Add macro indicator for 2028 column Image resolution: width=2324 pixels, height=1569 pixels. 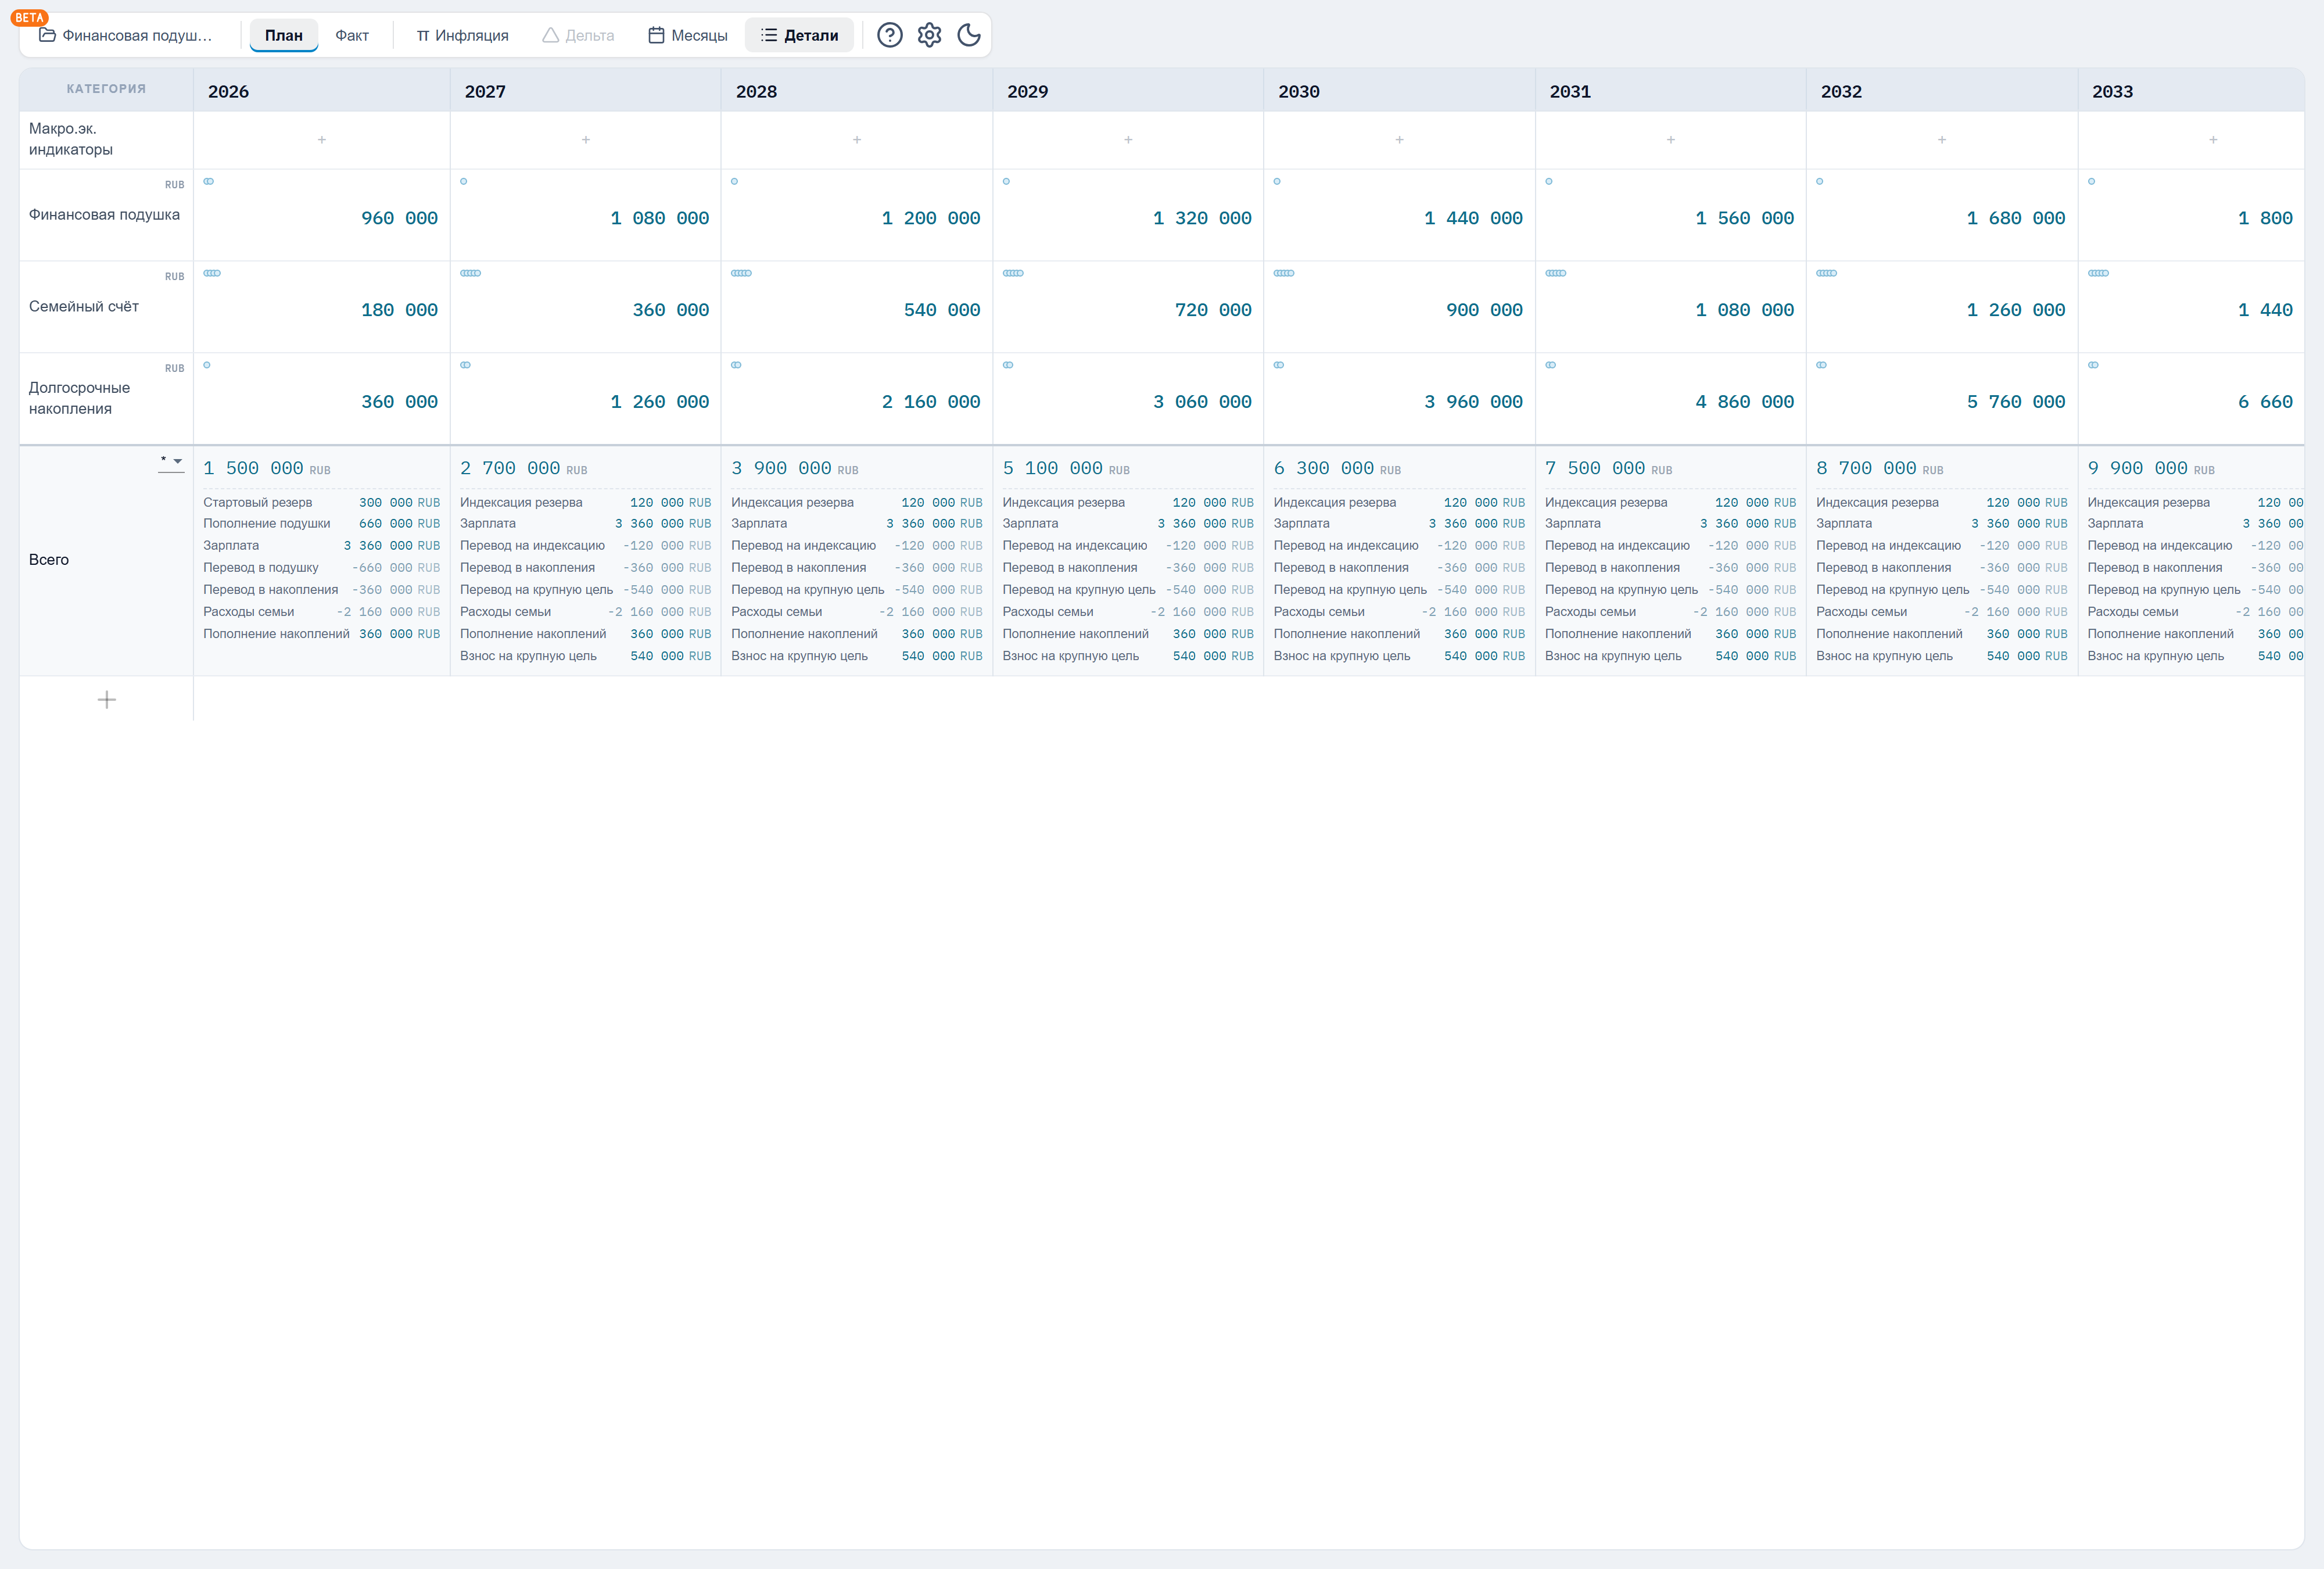[x=857, y=140]
